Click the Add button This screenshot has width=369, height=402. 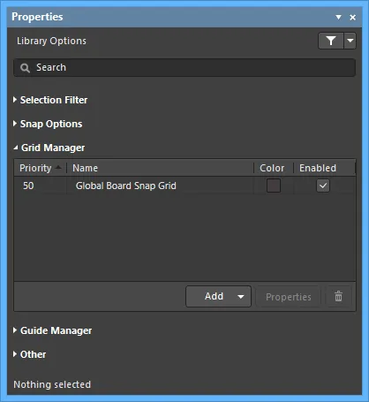click(214, 296)
